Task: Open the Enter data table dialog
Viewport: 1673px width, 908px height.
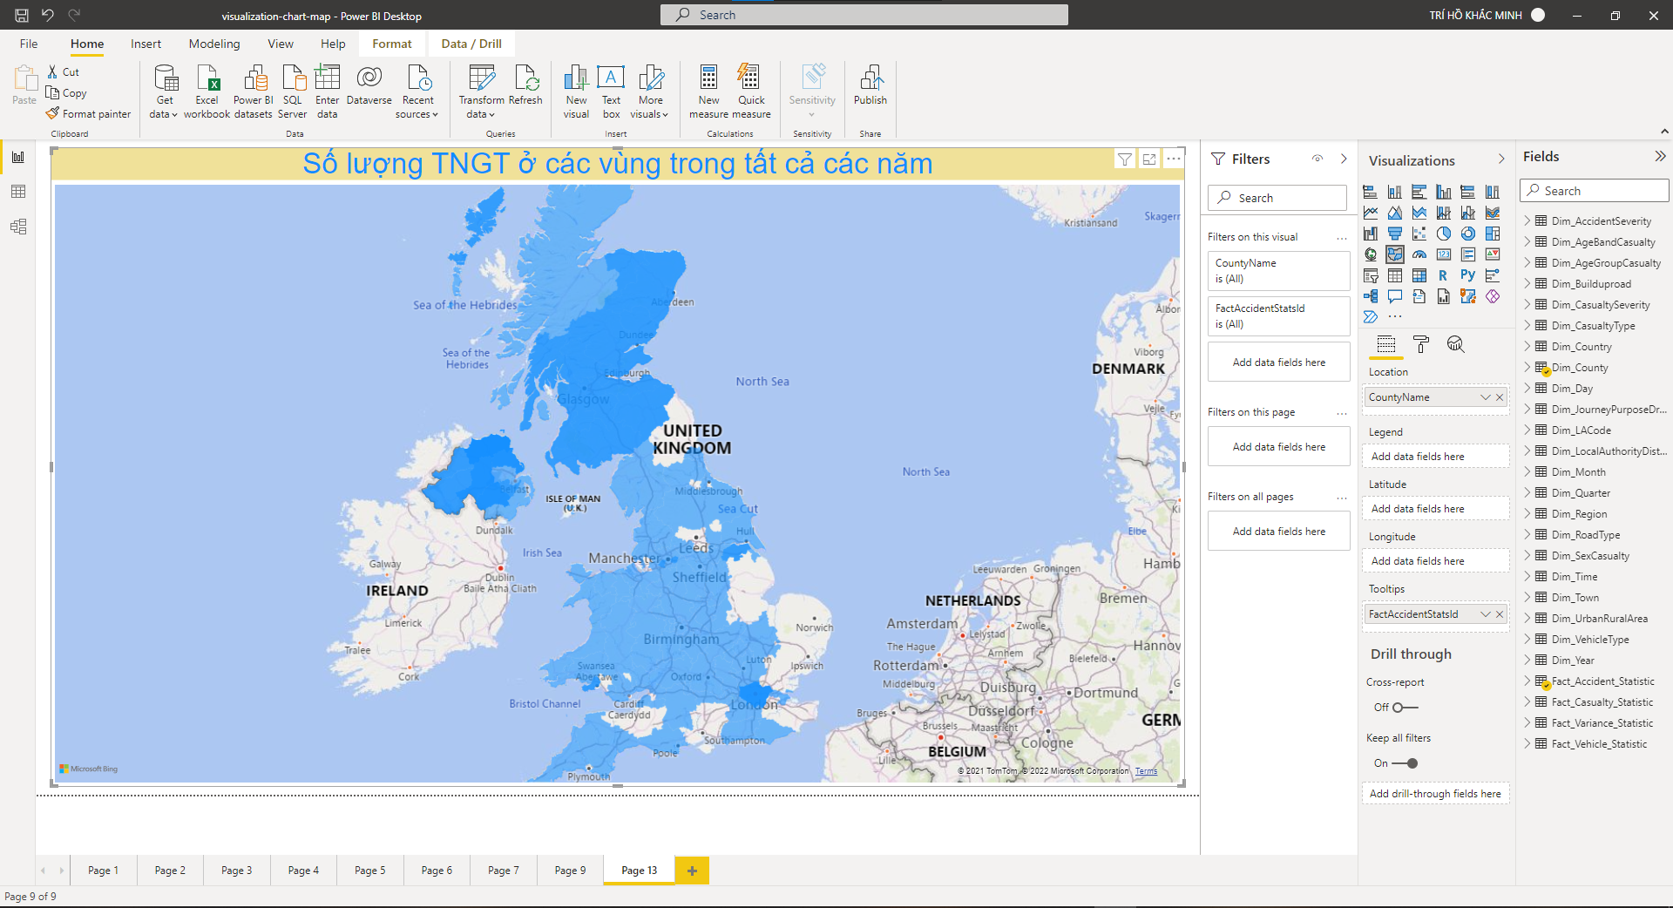Action: [328, 91]
